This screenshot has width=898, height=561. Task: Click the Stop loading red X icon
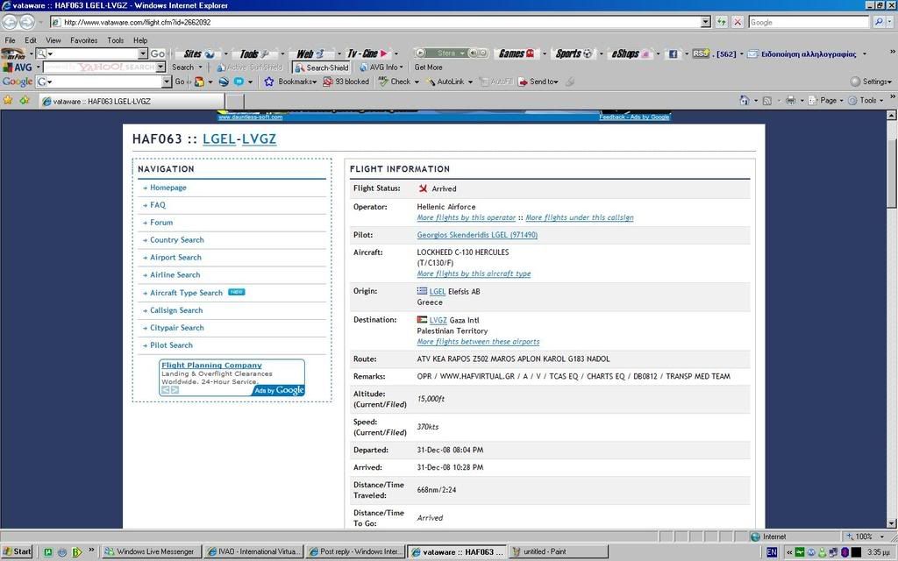coord(738,22)
